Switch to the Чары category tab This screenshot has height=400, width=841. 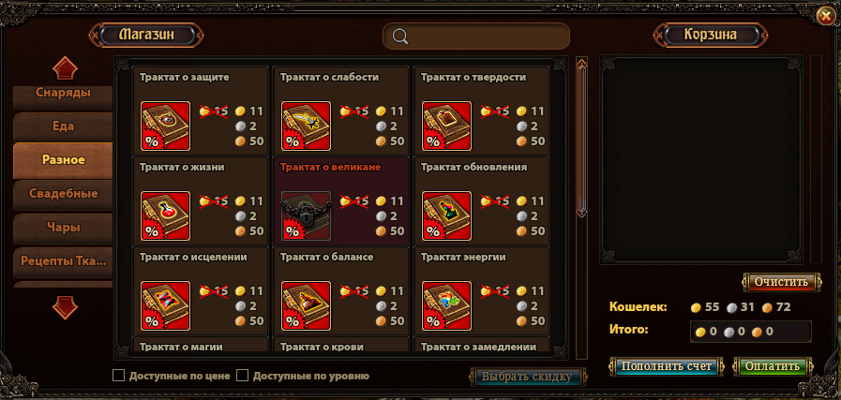(x=64, y=228)
